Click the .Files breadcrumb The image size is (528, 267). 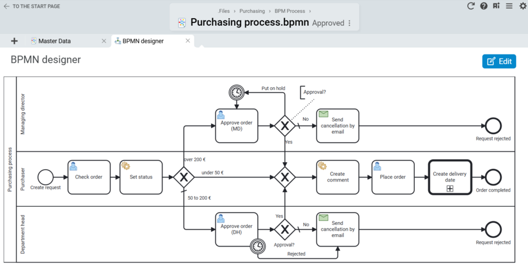click(x=224, y=11)
